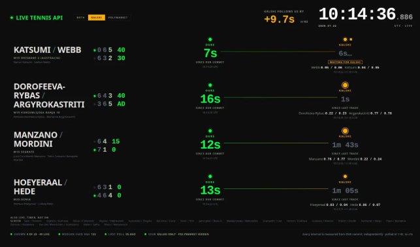
Task: Click the Hoeyeraal 0.03 / 0.04 price quote
Action: 329,205
